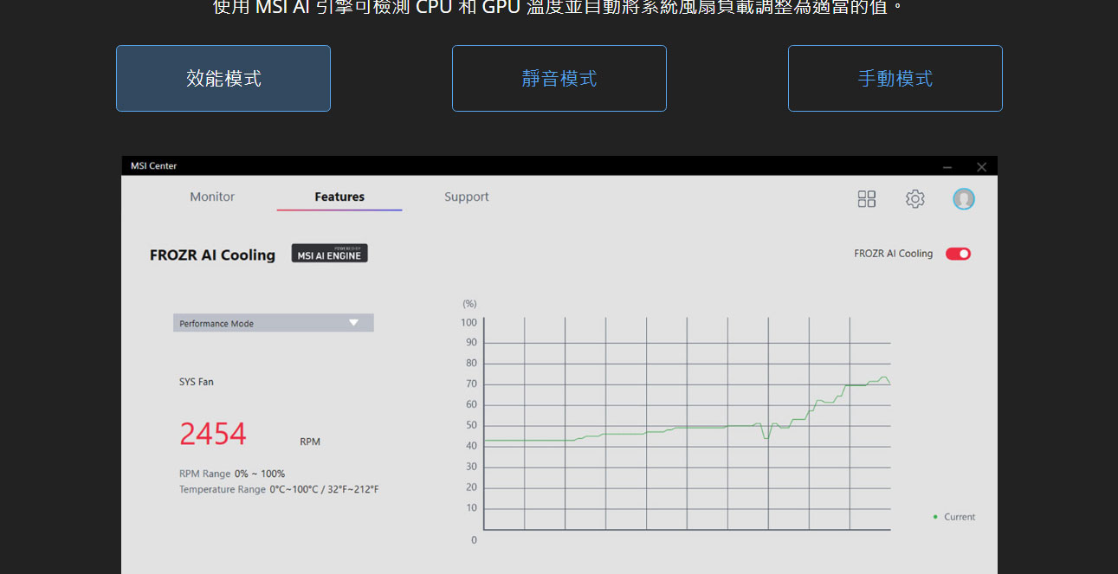Click the 2454 RPM fan speed value
Viewport: 1118px width, 574px height.
coord(213,434)
